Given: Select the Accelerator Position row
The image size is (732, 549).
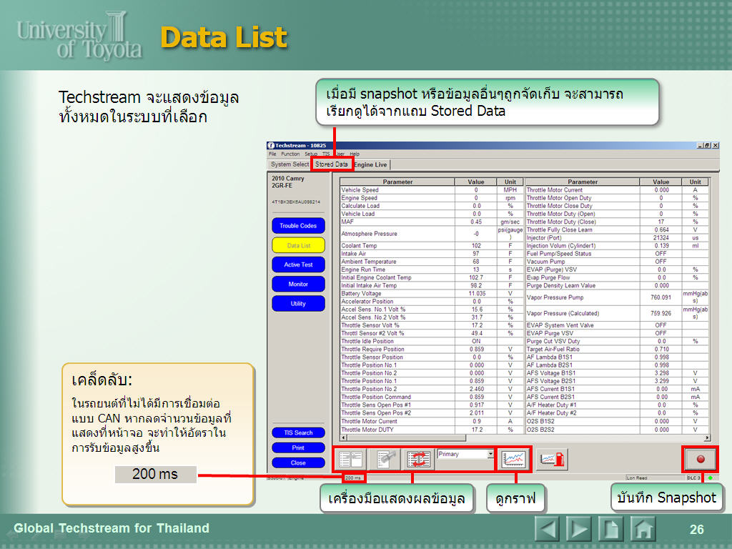Looking at the screenshot, I should (x=432, y=301).
